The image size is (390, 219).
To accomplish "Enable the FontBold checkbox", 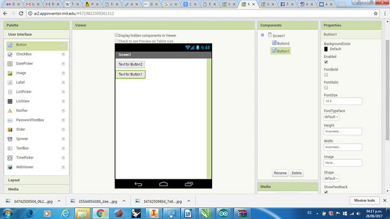I will [x=326, y=75].
